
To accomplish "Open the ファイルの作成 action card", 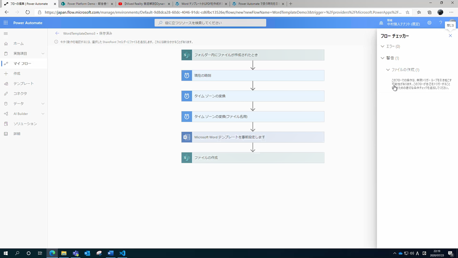I will 253,157.
